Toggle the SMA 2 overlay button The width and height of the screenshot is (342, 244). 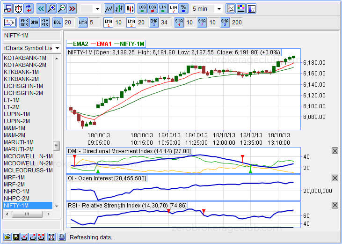click(202, 22)
